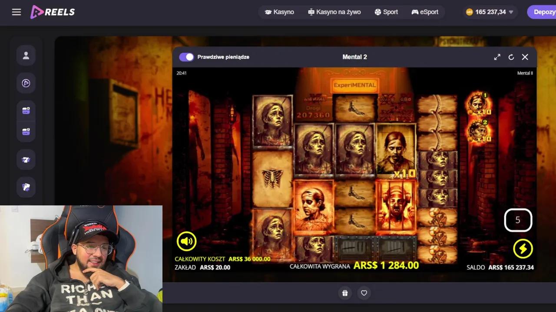Viewport: 556px width, 312px height.
Task: Switch to the 'Kasyno na żywo' tab
Action: pos(334,12)
